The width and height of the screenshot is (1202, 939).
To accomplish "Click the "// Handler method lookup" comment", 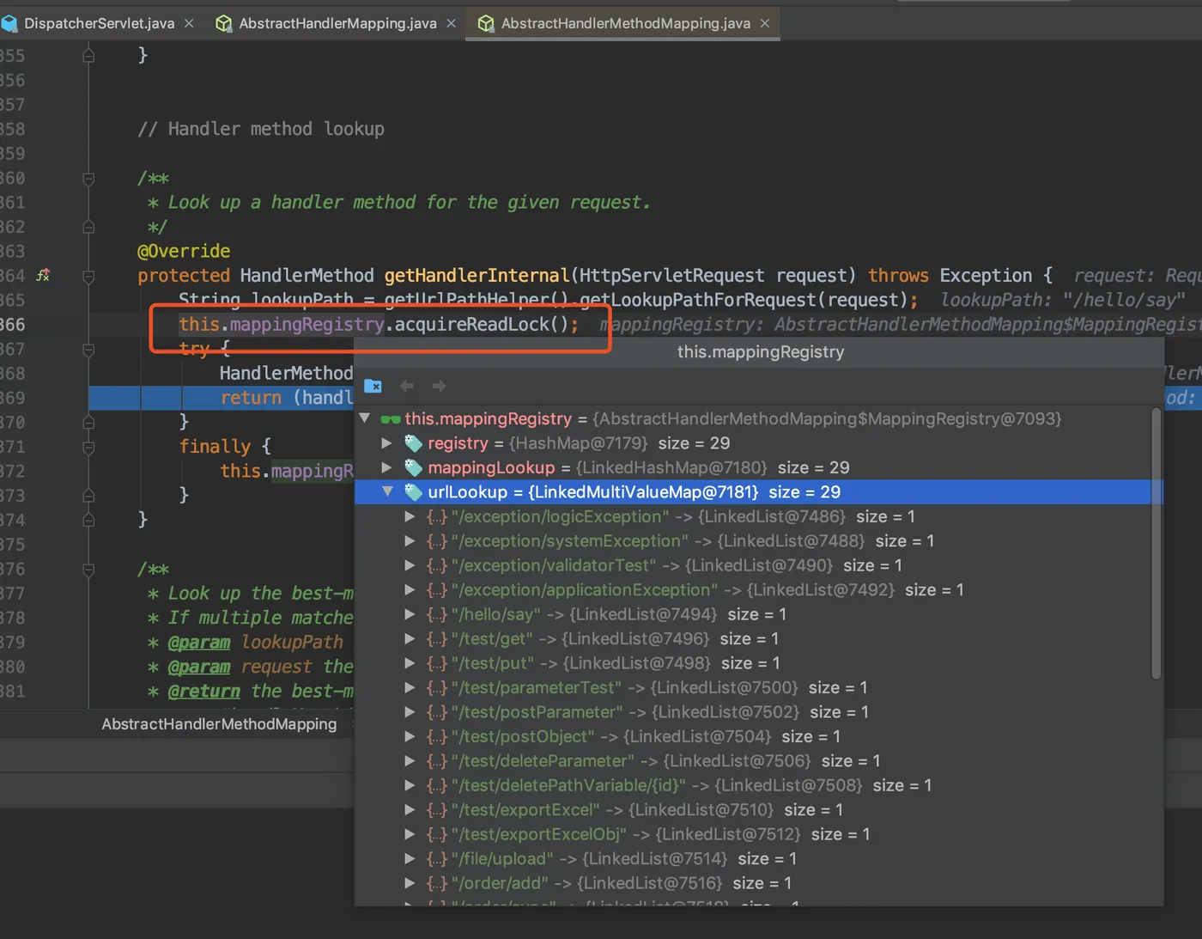I will 261,129.
